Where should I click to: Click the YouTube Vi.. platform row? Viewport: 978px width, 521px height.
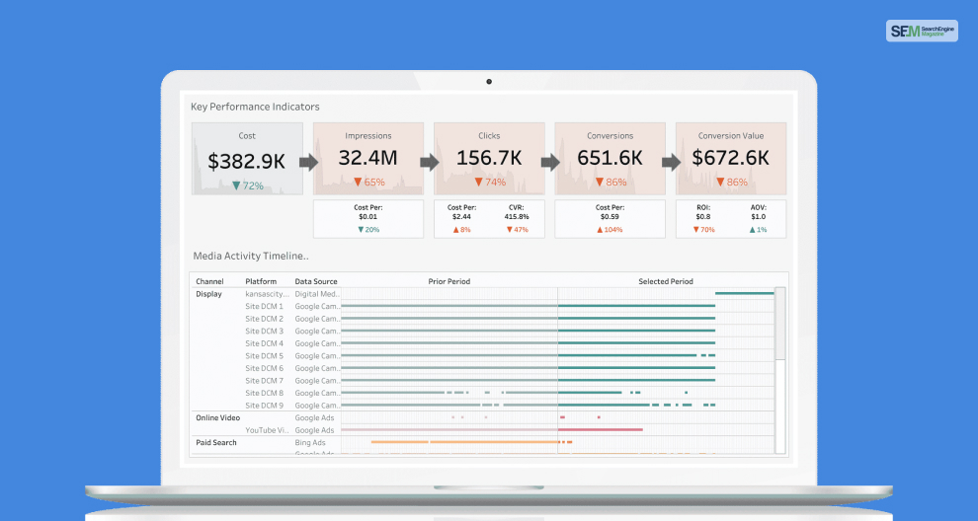(267, 430)
